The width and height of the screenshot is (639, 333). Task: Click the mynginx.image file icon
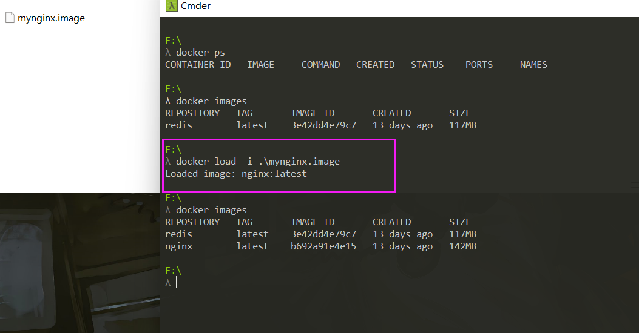[10, 18]
